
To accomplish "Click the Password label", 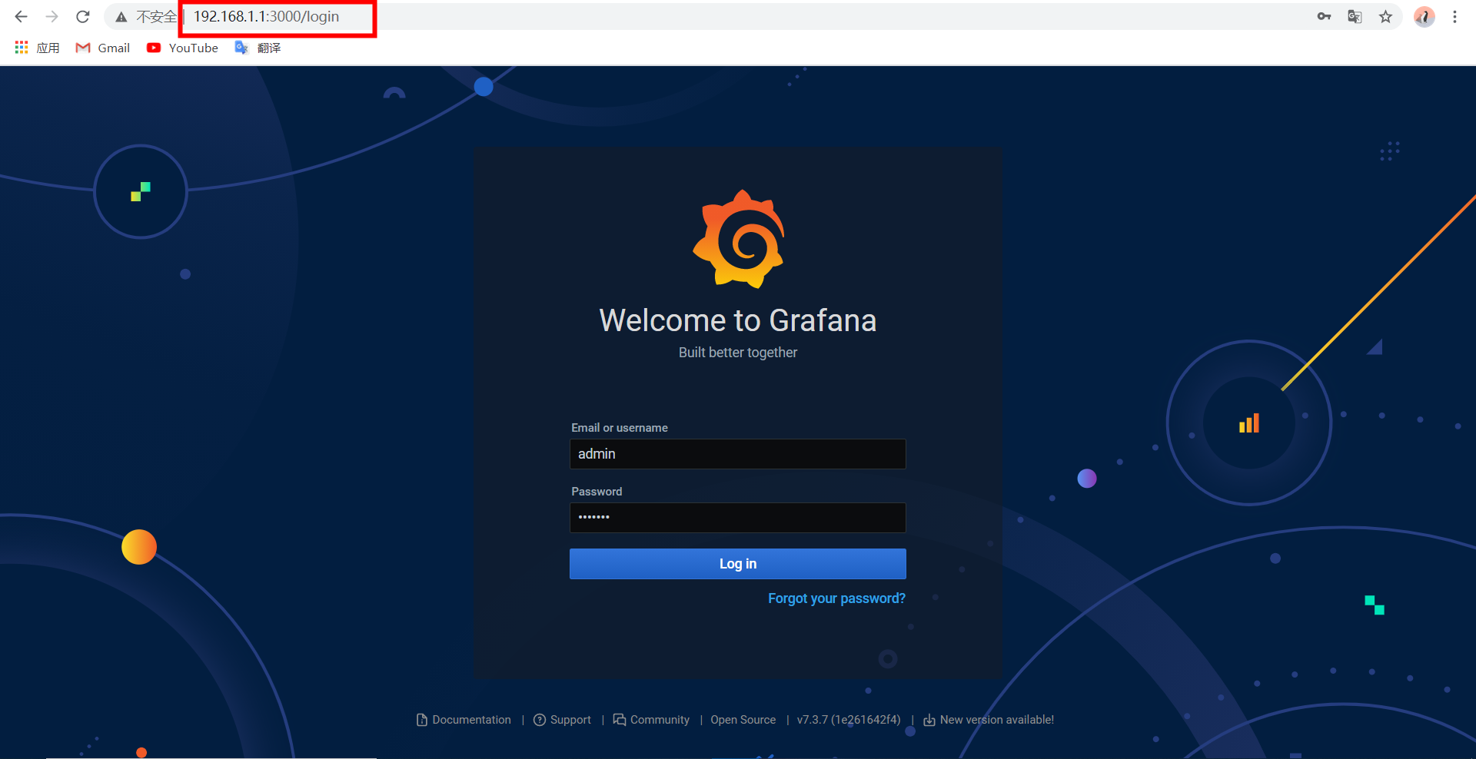I will click(x=597, y=492).
